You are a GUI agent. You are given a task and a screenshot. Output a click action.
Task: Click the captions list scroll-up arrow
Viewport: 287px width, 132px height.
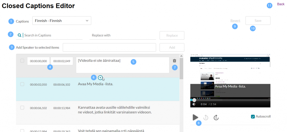click(x=181, y=56)
